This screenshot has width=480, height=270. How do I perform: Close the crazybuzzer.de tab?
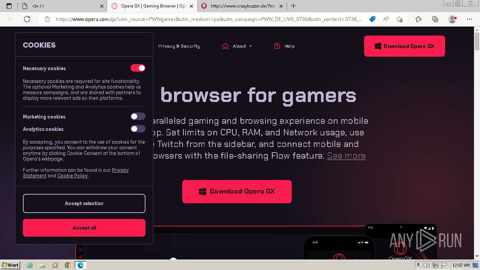pos(281,6)
